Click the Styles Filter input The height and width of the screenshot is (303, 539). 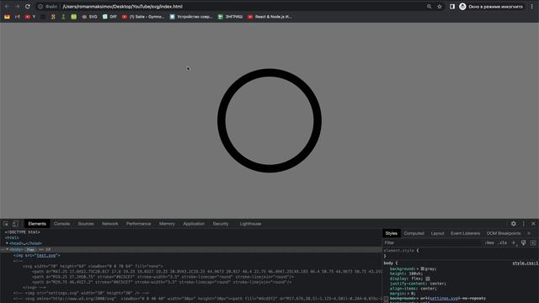click(431, 243)
